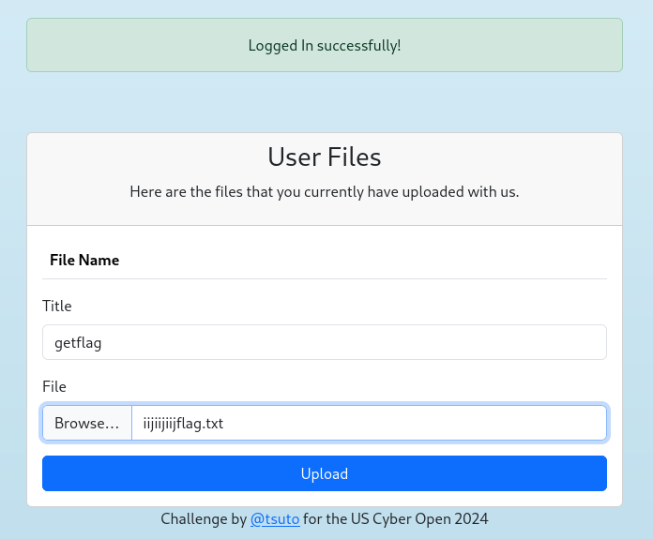
Task: Open the Browse… file chooser button
Action: [87, 423]
